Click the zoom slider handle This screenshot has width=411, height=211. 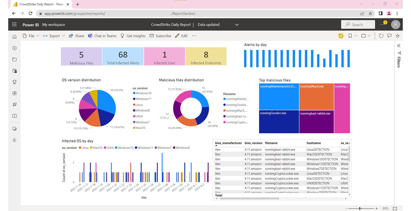[x=360, y=208]
